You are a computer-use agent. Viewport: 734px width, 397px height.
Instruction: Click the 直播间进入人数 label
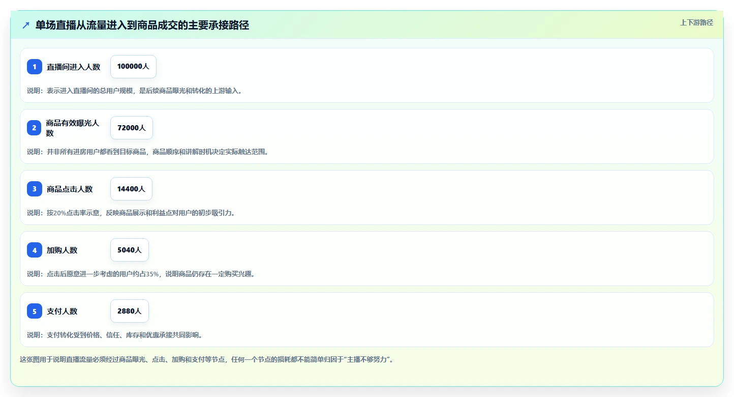[x=74, y=67]
